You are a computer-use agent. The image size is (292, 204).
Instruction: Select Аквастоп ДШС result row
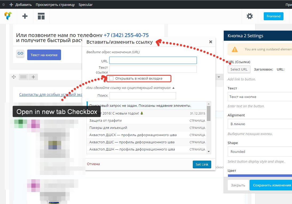point(147,142)
